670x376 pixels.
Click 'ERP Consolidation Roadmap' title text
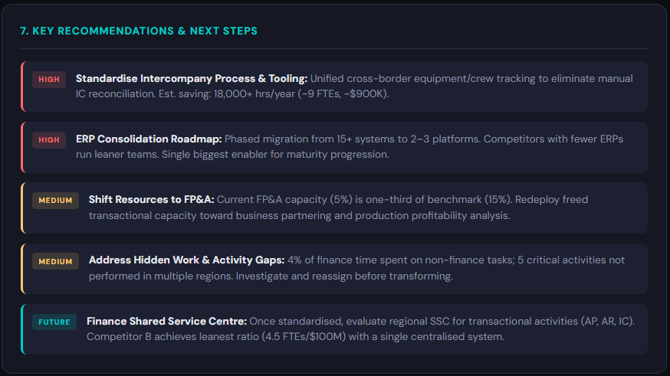pos(149,139)
